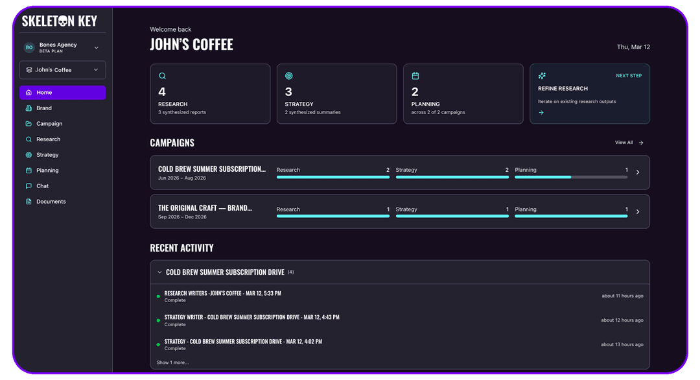Click the Brand building icon
The height and width of the screenshot is (380, 700).
tap(29, 108)
